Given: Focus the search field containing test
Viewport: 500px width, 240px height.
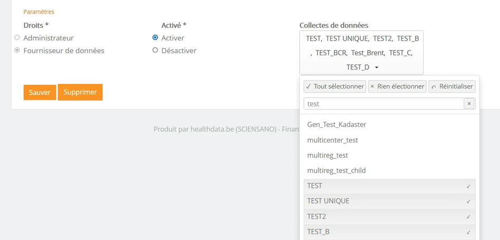Looking at the screenshot, I should [x=383, y=104].
